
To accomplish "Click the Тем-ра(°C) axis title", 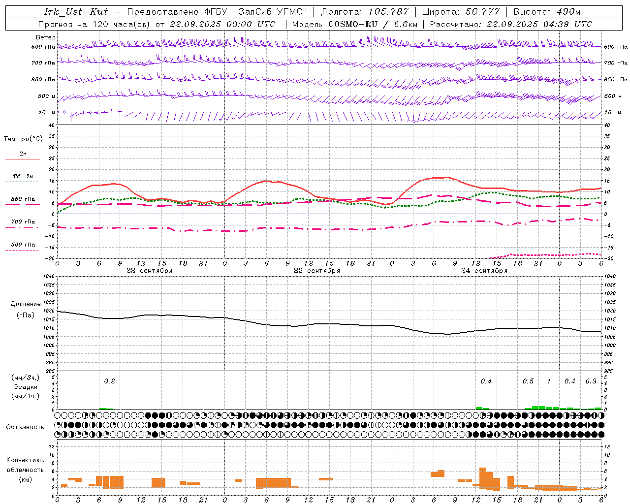I will pos(23,139).
